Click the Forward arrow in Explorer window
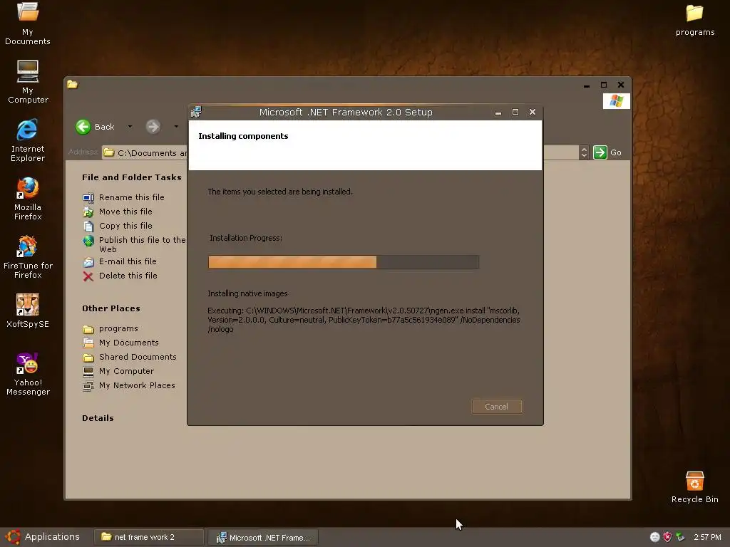 pos(153,127)
